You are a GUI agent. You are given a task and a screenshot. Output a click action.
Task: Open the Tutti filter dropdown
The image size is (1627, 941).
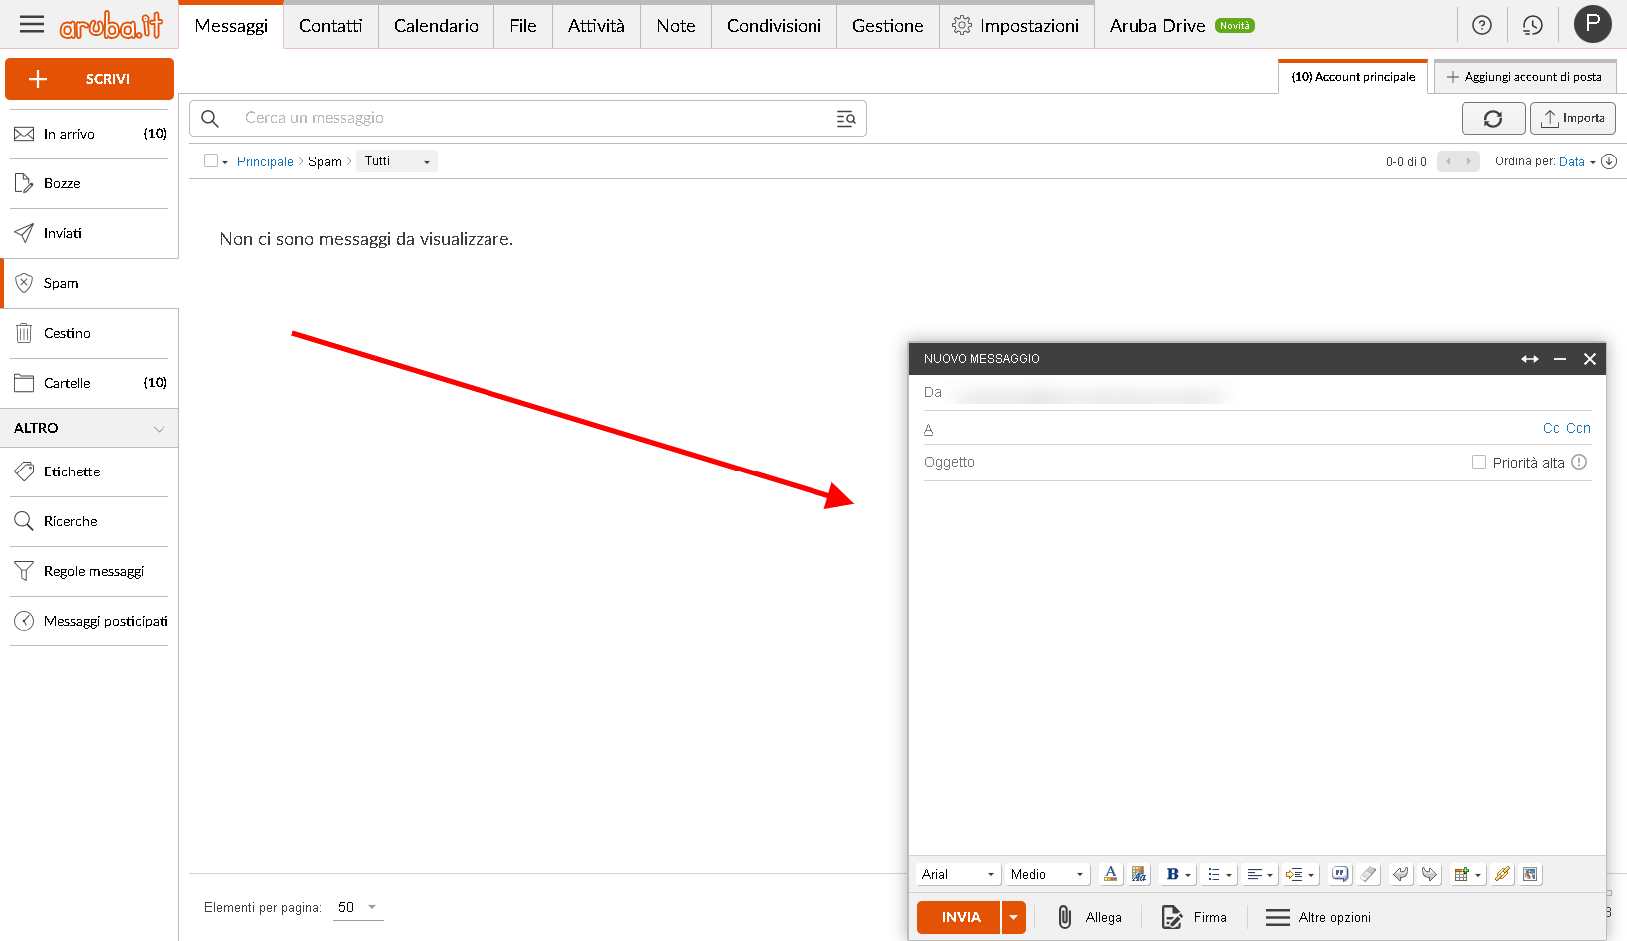pyautogui.click(x=396, y=160)
